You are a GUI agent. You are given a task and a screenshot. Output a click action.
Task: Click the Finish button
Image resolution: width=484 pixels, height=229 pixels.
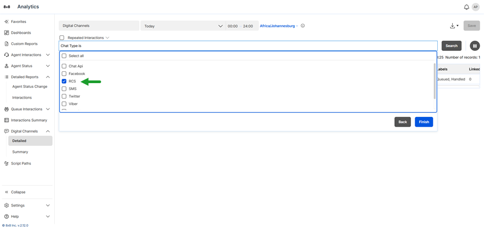(424, 122)
